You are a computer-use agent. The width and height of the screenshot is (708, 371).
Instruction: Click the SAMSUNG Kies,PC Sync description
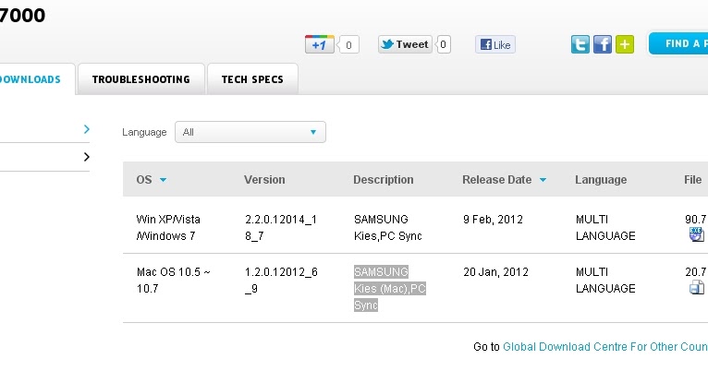tap(388, 228)
